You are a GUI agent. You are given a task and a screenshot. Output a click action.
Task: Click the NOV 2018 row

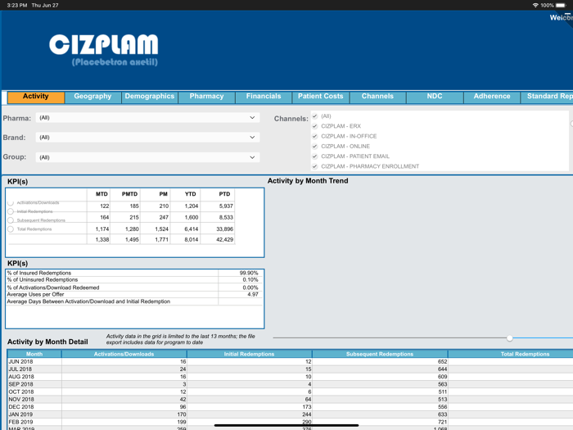coord(290,400)
